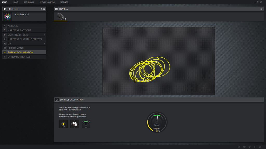Open the Settings page
Viewport: 266px width, 149px height.
(64, 2)
